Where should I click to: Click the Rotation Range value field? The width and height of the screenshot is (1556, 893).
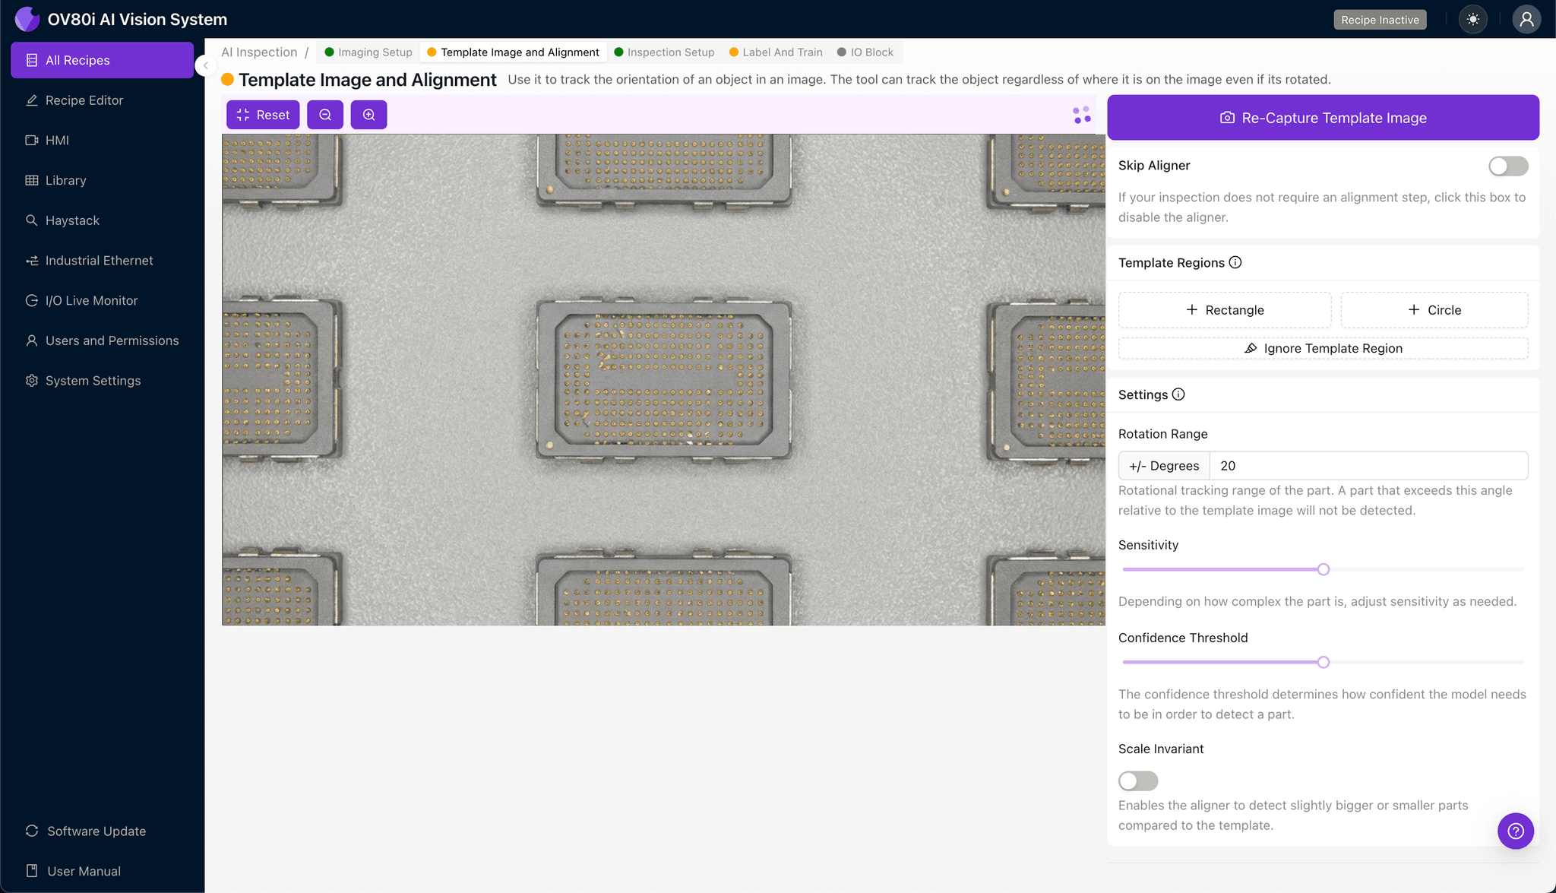[x=1368, y=465]
